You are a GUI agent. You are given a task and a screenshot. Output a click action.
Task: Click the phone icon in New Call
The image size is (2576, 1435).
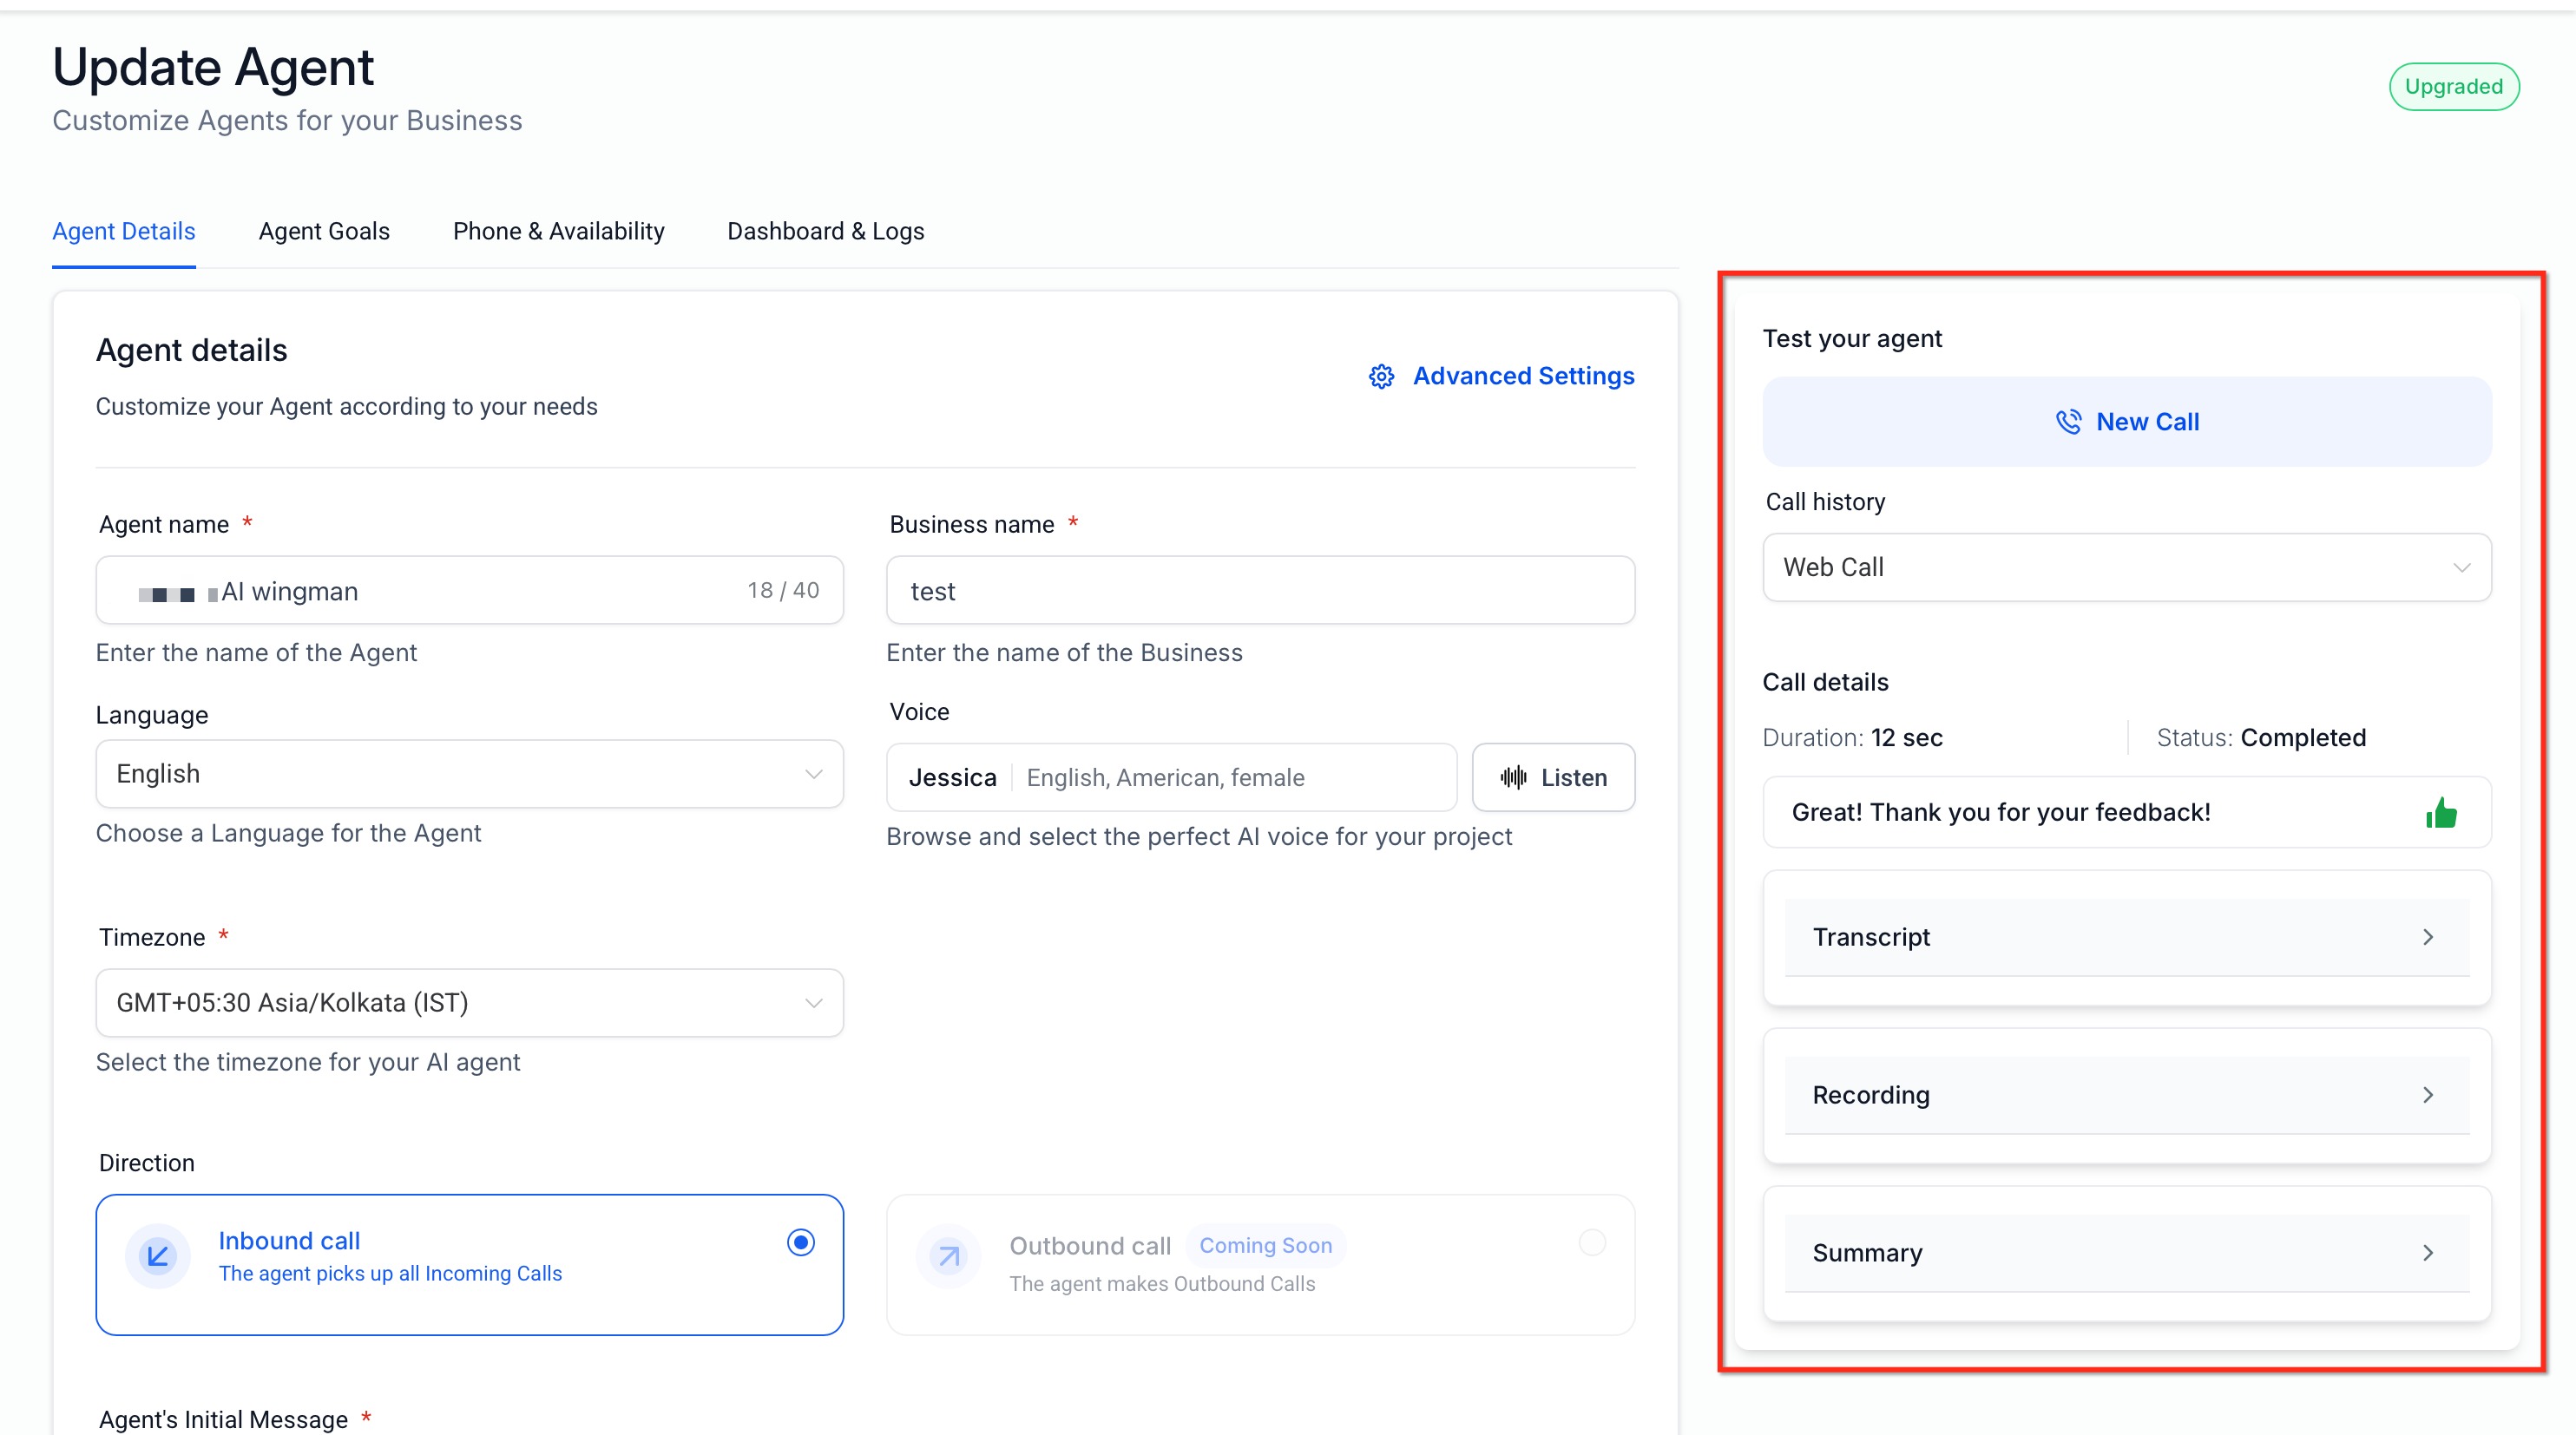(x=2068, y=422)
